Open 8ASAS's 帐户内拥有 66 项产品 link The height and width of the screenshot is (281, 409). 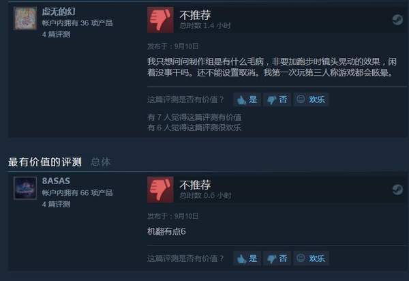77,193
